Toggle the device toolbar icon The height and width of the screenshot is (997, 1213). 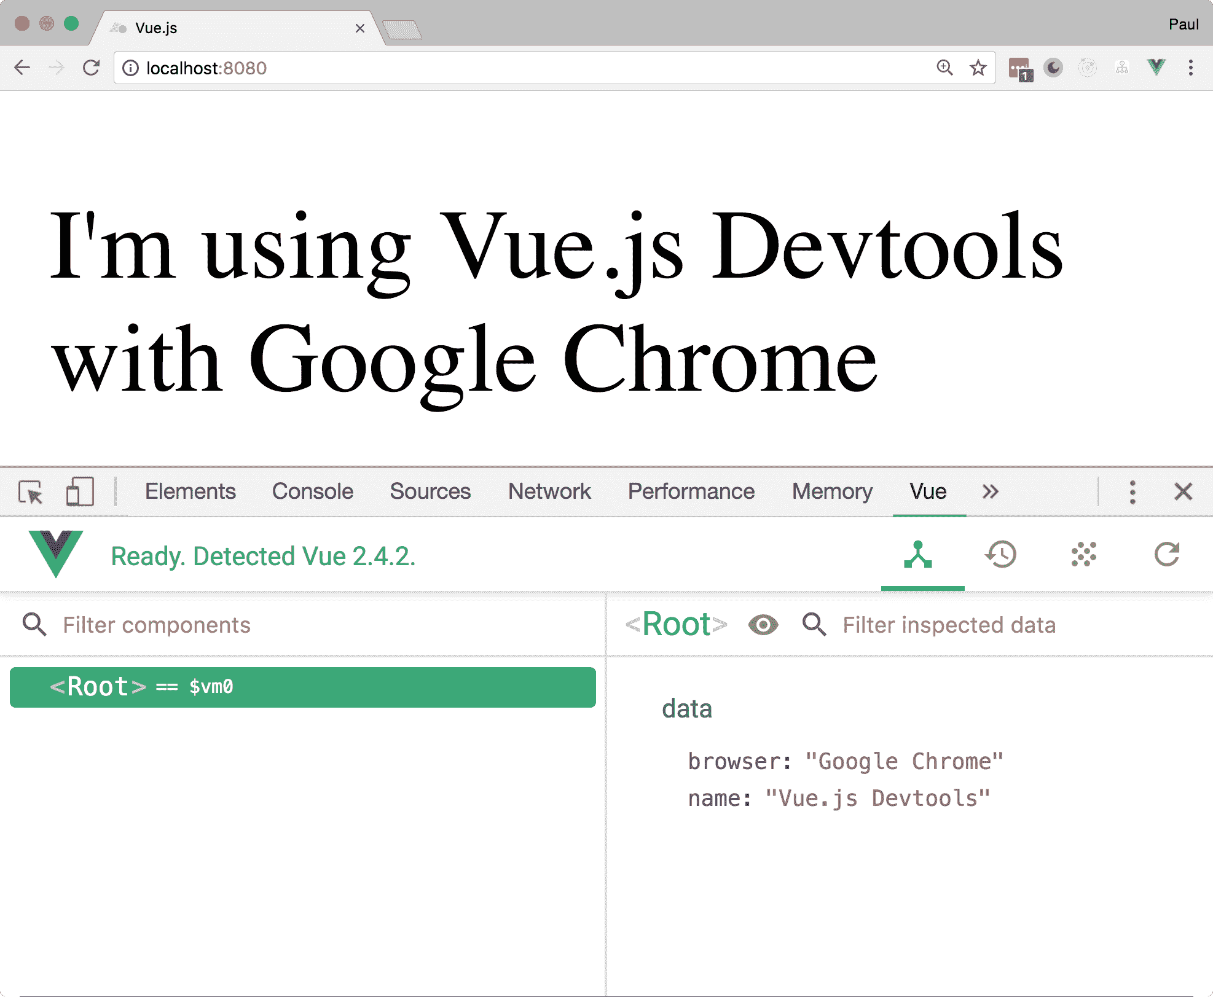coord(80,492)
